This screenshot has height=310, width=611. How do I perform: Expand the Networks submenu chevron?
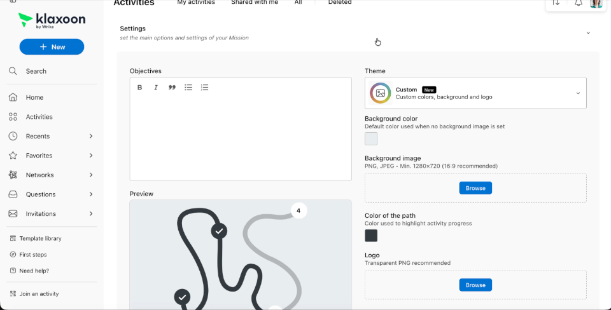click(91, 175)
